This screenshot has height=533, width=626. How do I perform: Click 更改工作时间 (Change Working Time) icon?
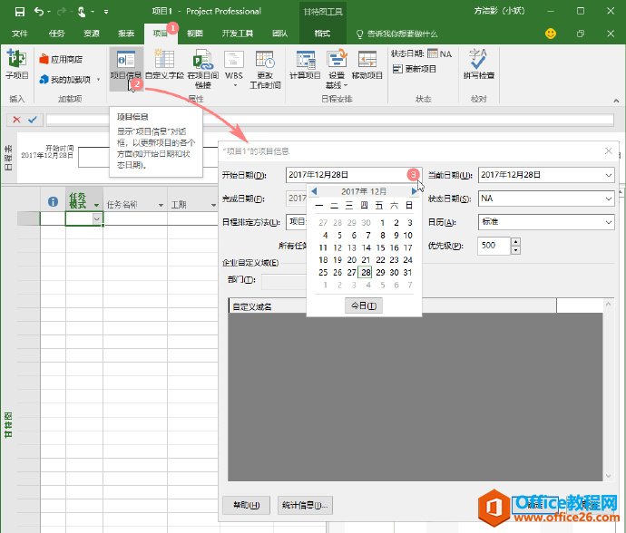tap(264, 67)
